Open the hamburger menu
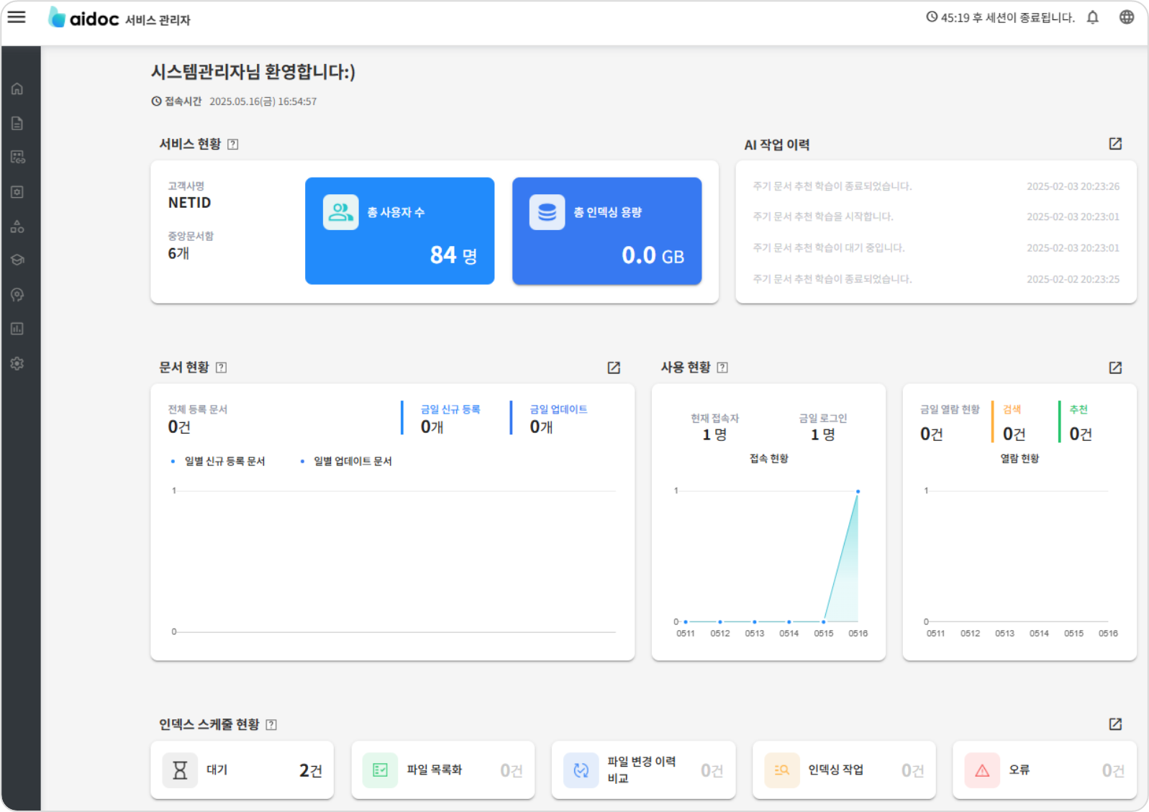Viewport: 1149px width, 812px height. coord(17,17)
